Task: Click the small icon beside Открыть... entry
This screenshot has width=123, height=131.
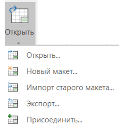Action: point(13,55)
